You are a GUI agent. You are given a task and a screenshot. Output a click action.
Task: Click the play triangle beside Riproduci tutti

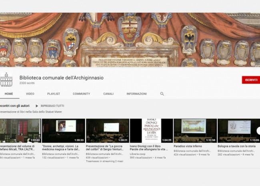coord(37,106)
